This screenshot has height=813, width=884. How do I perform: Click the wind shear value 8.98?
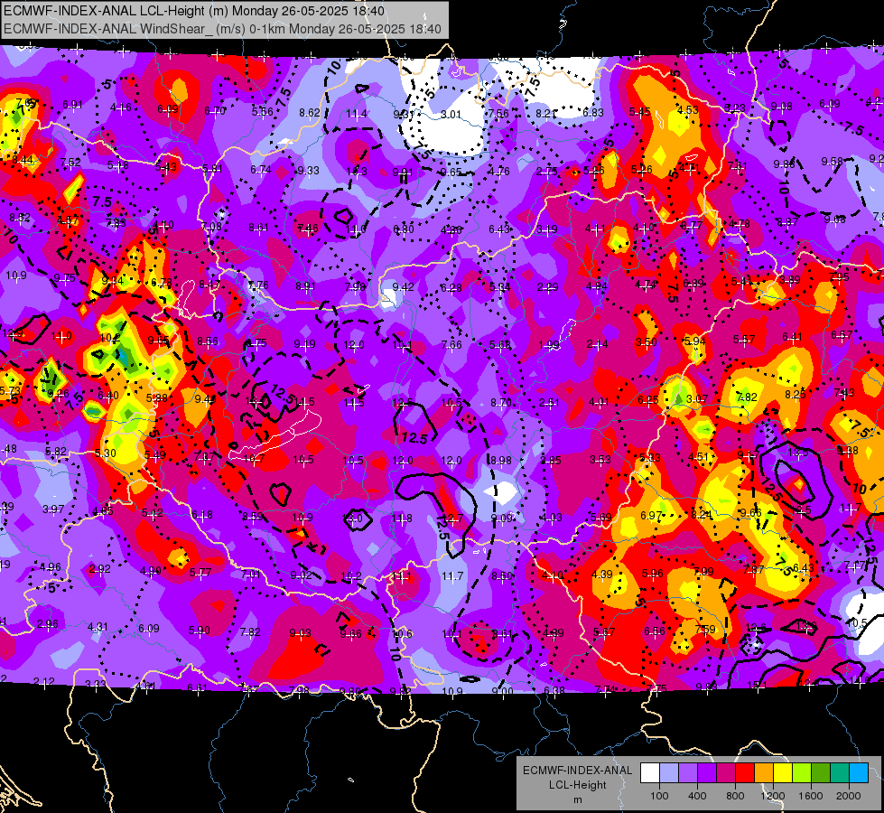point(500,461)
